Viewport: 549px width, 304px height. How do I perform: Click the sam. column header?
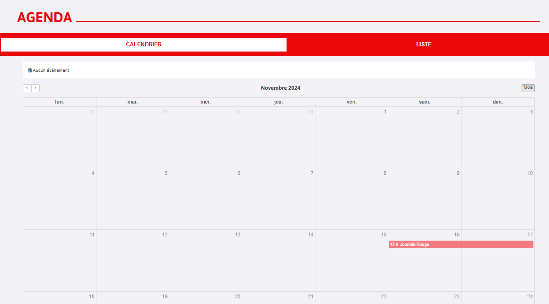(x=424, y=102)
